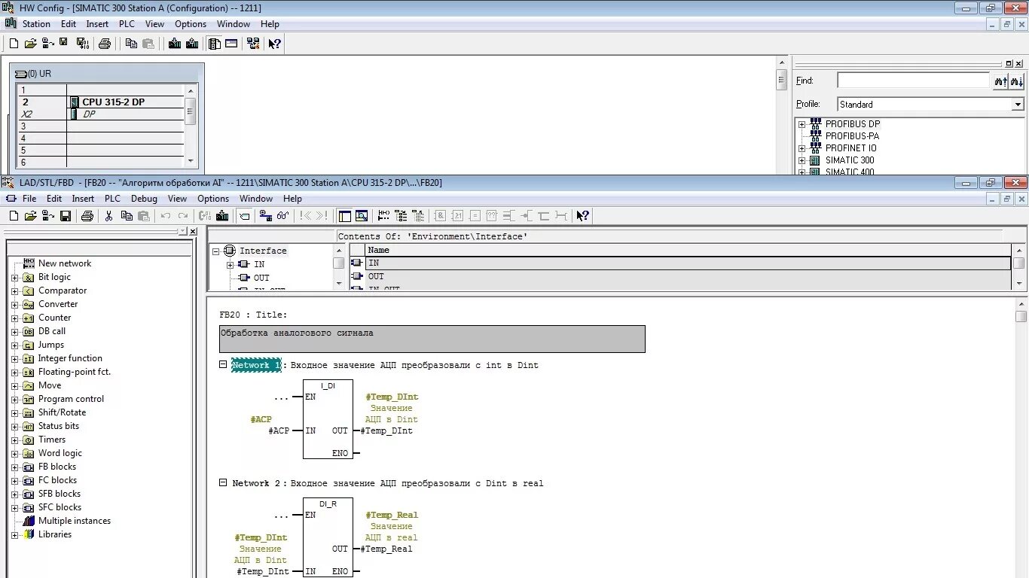The width and height of the screenshot is (1029, 578).
Task: Select Multiple instances tree item
Action: [x=75, y=521]
